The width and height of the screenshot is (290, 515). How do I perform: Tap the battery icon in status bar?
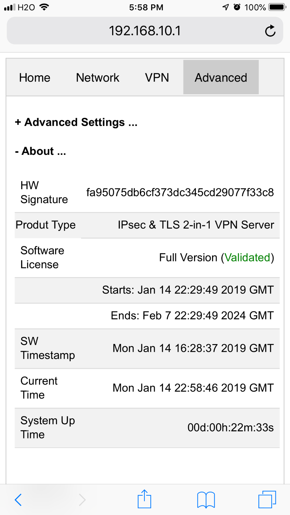pyautogui.click(x=277, y=7)
